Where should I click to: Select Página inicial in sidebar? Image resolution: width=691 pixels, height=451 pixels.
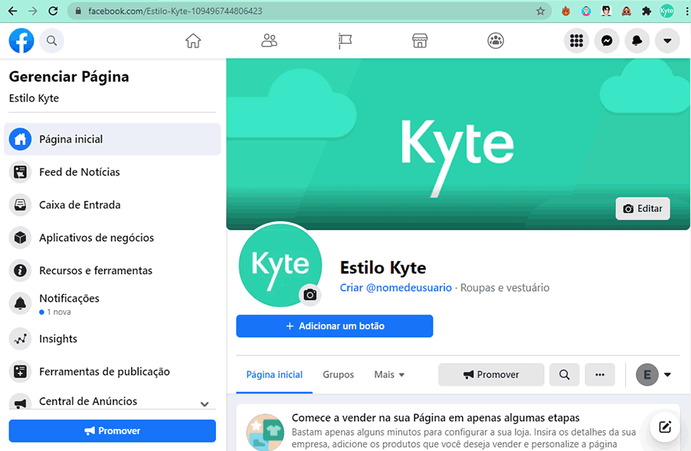coord(113,139)
